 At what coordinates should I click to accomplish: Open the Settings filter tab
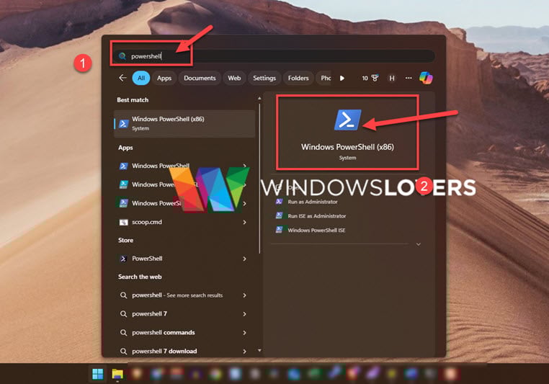[x=264, y=78]
